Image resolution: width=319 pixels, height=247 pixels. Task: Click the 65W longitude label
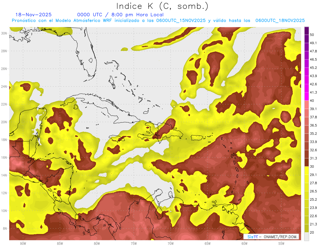(x=208, y=244)
